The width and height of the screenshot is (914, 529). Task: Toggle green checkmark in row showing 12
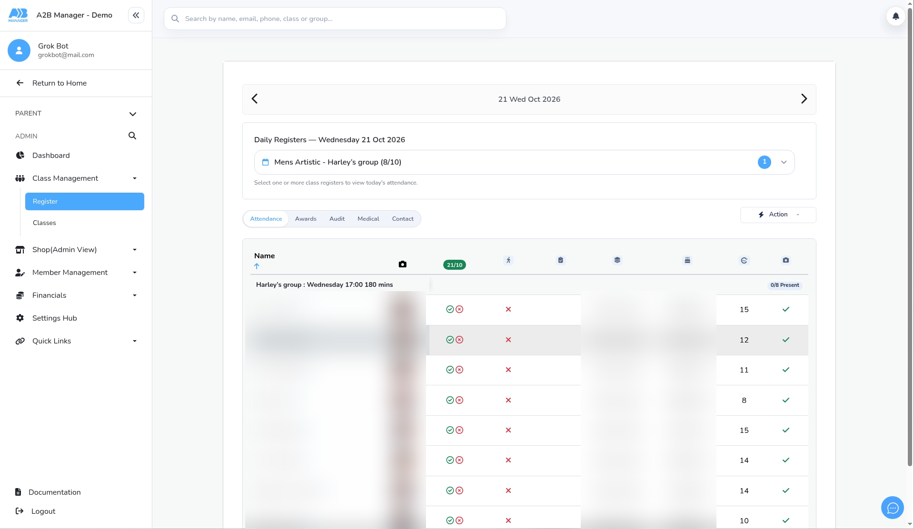click(x=785, y=340)
